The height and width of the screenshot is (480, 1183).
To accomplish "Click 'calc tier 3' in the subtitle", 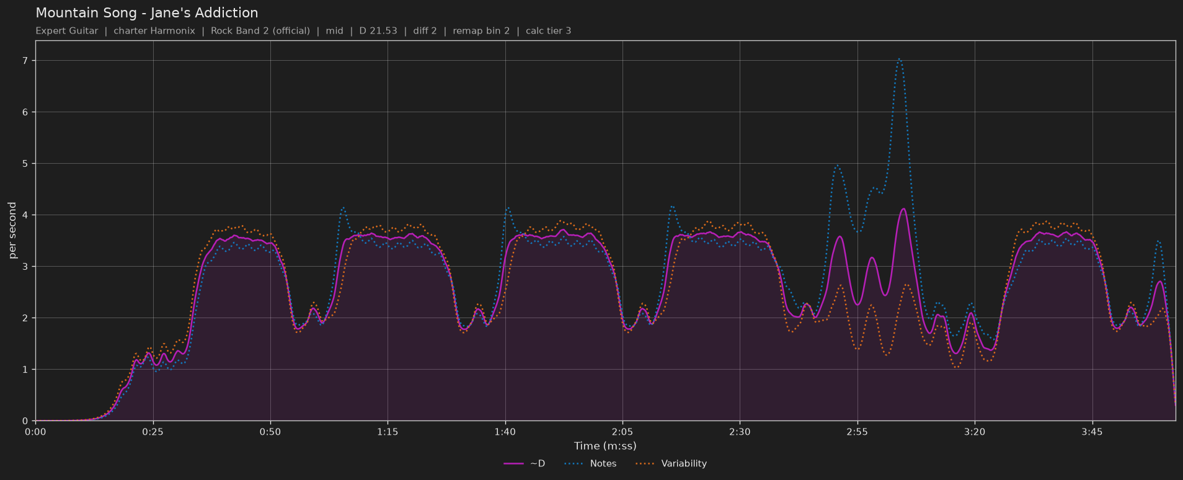I will pyautogui.click(x=549, y=31).
